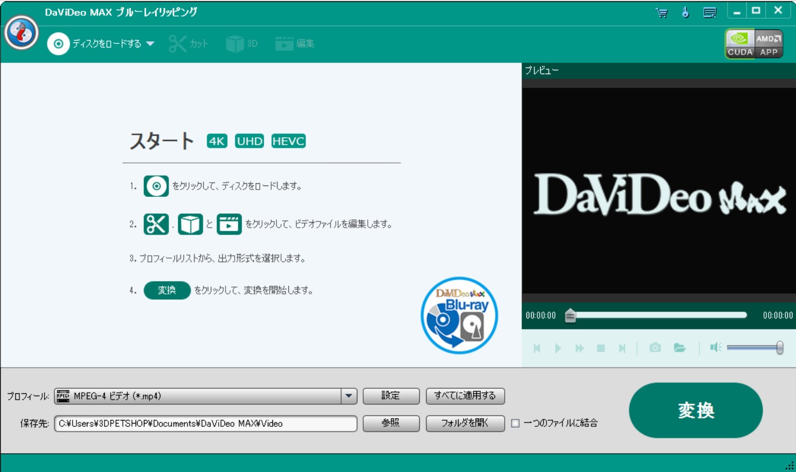Toggle NVIDIA CUDA acceleration button
Screen dimensions: 796x472
pos(740,44)
